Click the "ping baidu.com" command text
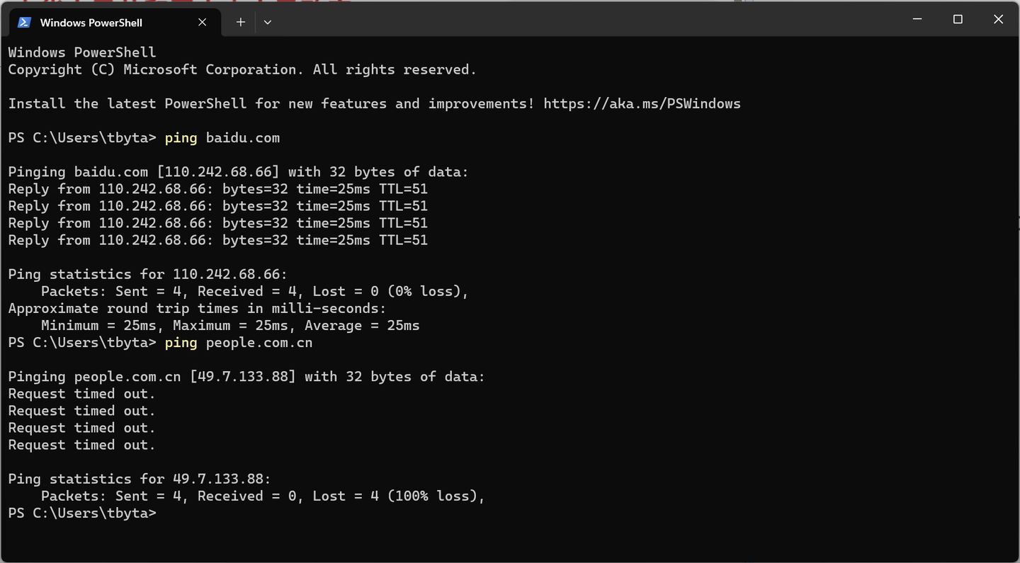 pyautogui.click(x=222, y=138)
